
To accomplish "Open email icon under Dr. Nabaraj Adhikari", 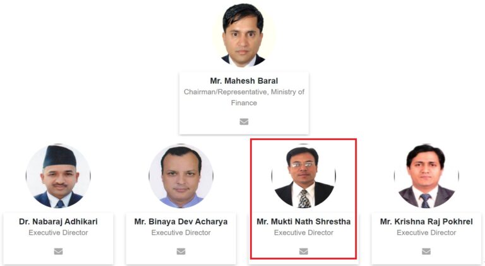I will [58, 252].
